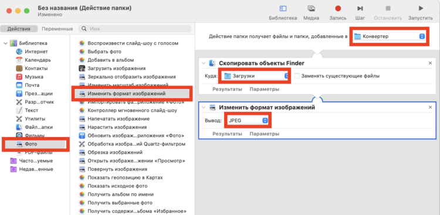Viewport: 440px width, 215px height.
Task: Click the Шаг step button
Action: coord(360,13)
